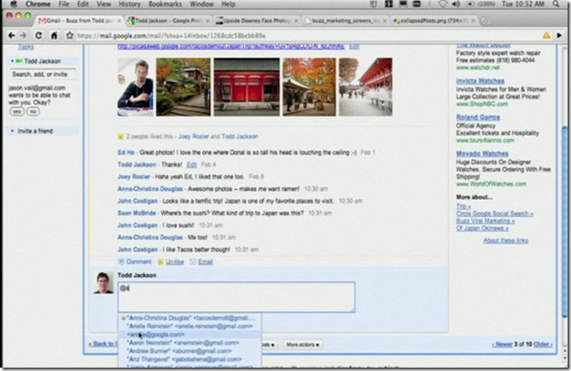Viewport: 571px width, 371px height.
Task: Click Todd Jackson's avatar beside comment box
Action: tap(103, 282)
